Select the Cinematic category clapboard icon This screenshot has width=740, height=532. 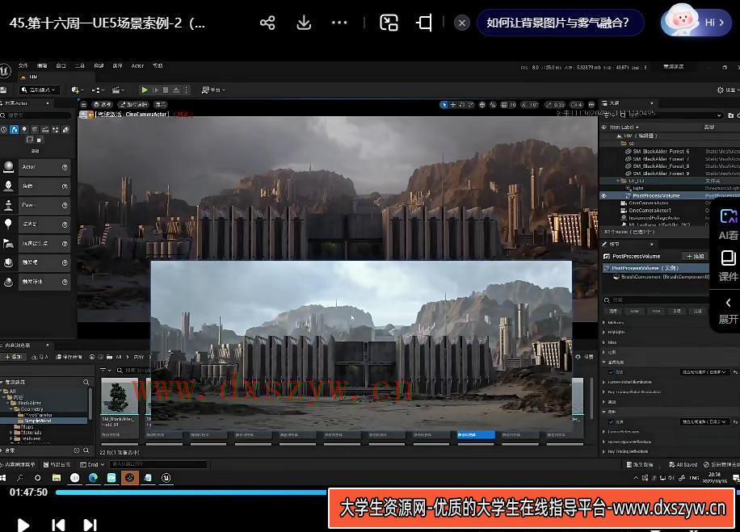[x=45, y=129]
